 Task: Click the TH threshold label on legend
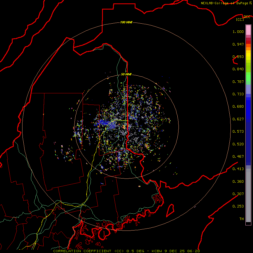(241, 219)
